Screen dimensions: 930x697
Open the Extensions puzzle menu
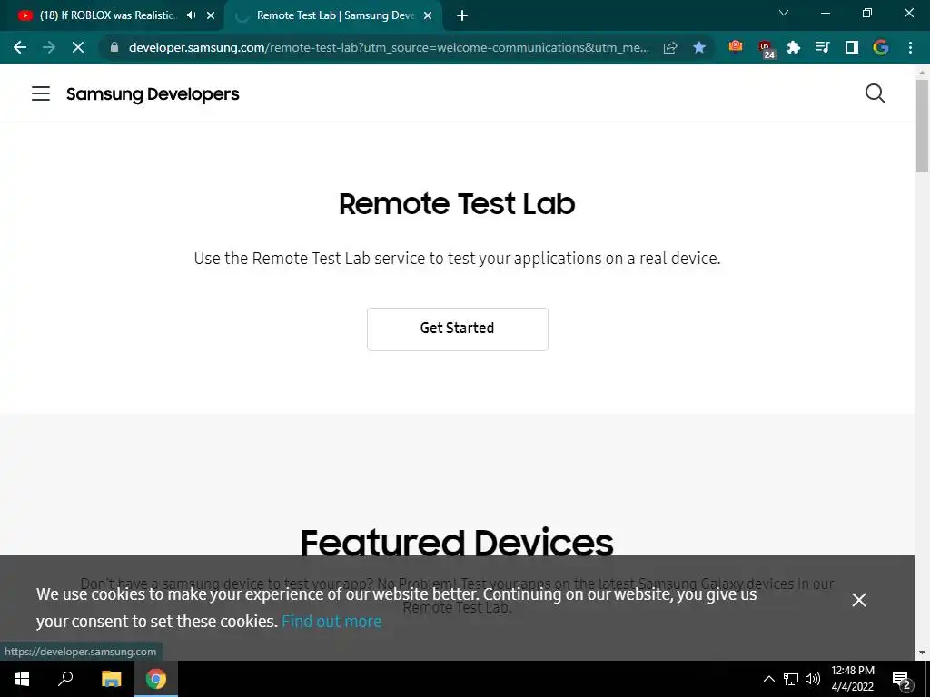(794, 47)
